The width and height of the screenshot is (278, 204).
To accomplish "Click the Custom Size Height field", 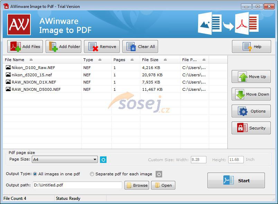I will (x=236, y=159).
